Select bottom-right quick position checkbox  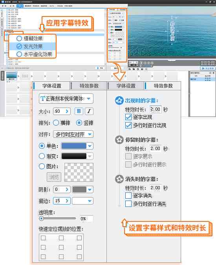(79, 257)
